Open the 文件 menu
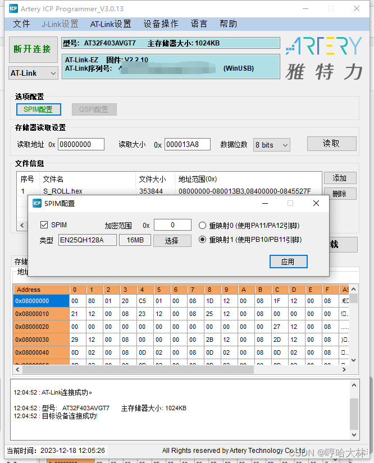This screenshot has width=374, height=463. pos(21,24)
